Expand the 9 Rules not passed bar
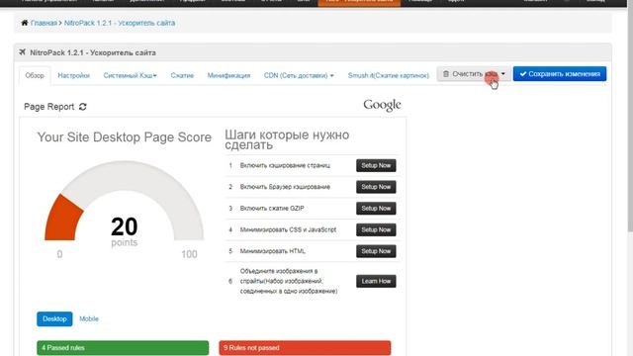 point(305,348)
